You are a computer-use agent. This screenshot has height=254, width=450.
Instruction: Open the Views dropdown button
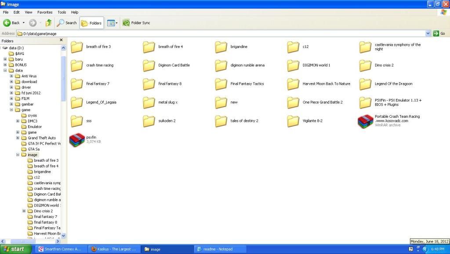[x=112, y=23]
